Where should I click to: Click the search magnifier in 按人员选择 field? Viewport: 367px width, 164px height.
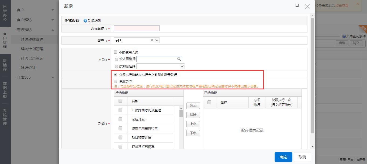(x=179, y=59)
